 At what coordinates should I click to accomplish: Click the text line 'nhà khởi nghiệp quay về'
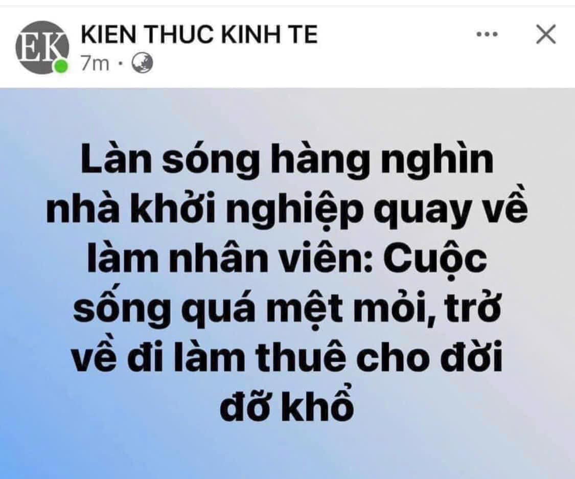287,210
